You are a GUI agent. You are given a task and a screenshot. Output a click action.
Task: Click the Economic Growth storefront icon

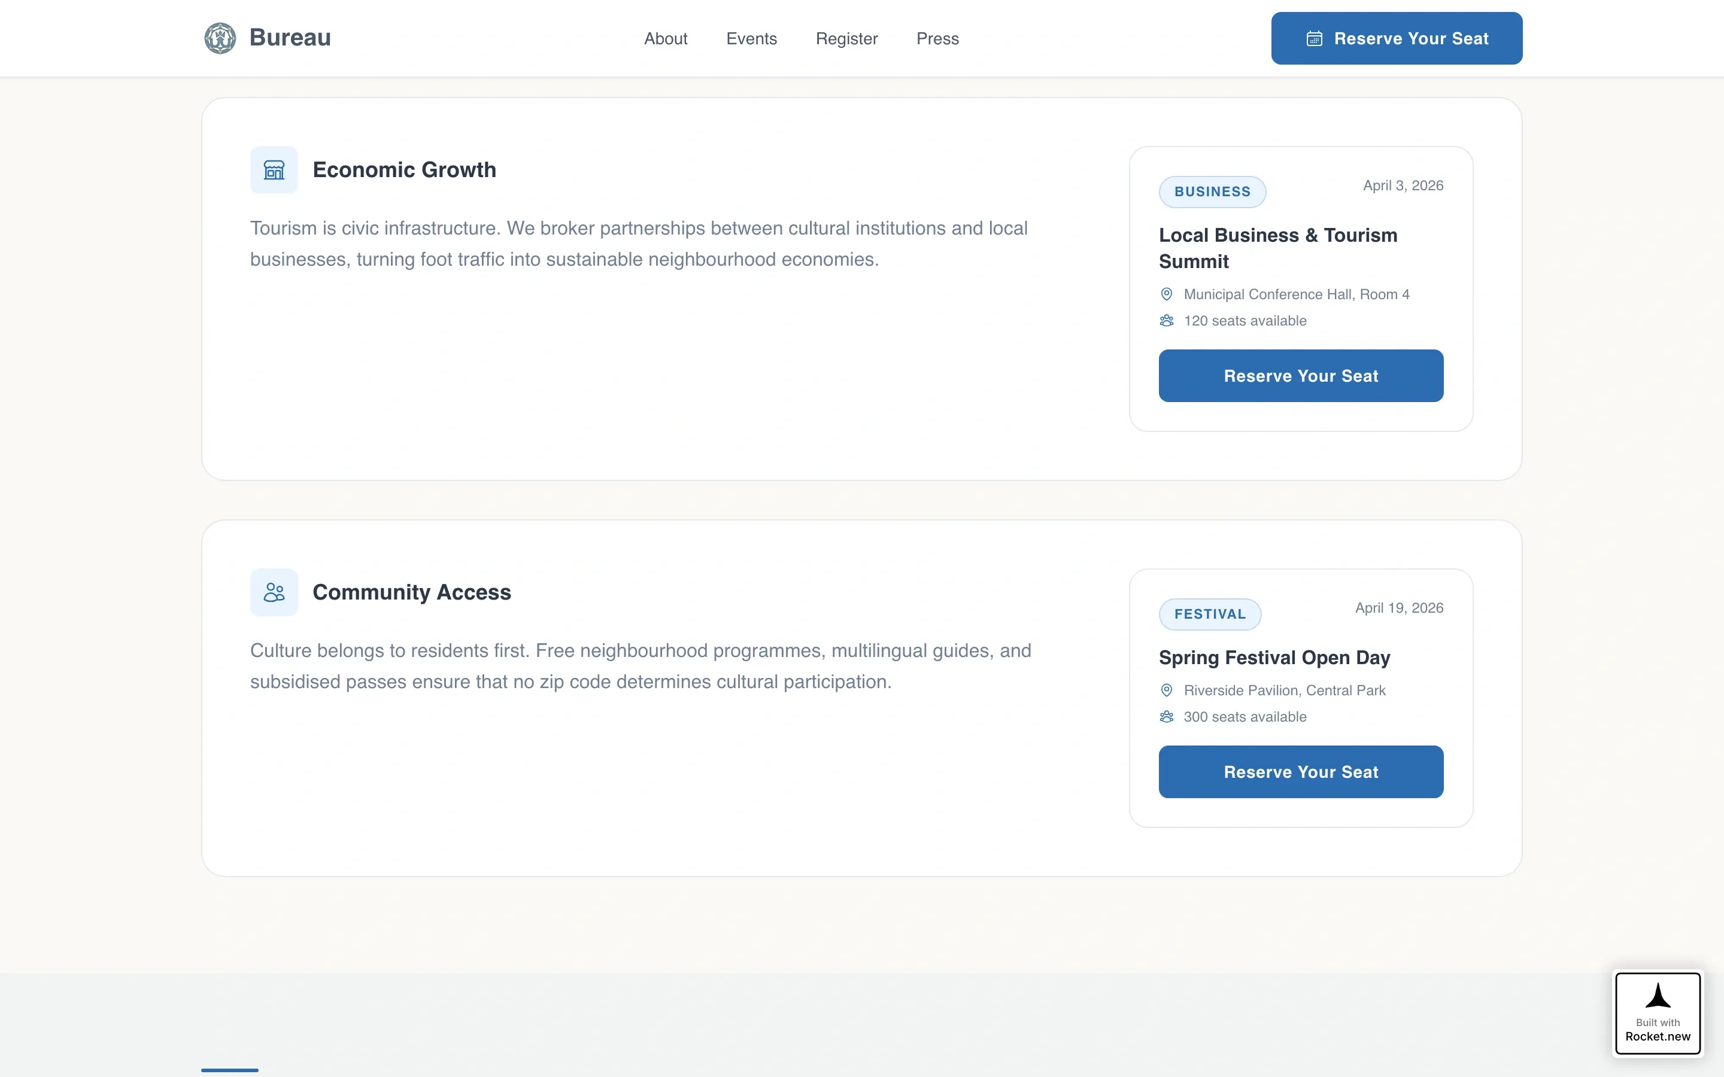pos(274,171)
